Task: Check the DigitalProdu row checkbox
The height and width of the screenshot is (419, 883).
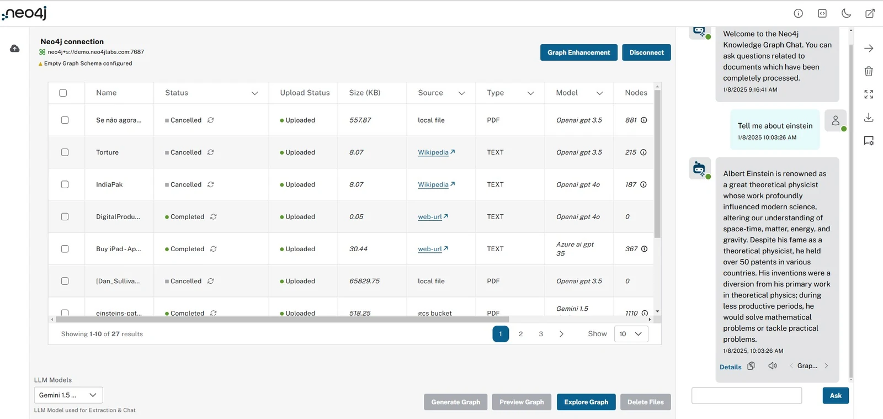Action: coord(65,217)
